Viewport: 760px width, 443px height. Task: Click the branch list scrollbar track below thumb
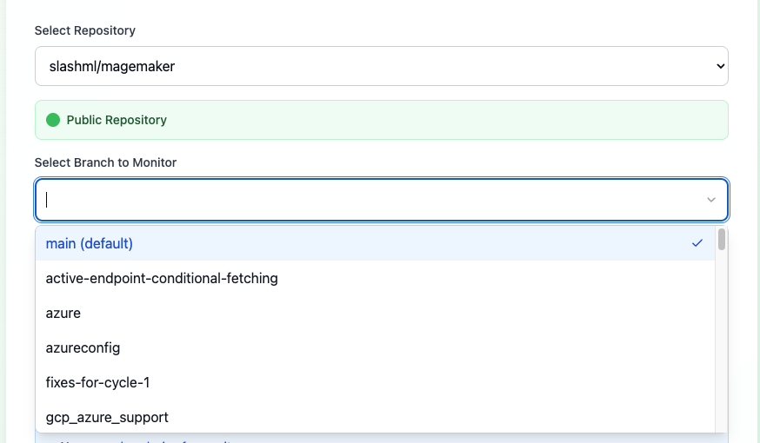[722, 341]
